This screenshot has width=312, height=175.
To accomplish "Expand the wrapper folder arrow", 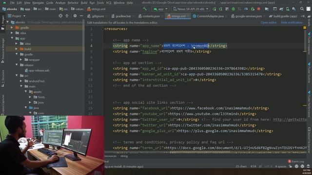I will 21,59.
